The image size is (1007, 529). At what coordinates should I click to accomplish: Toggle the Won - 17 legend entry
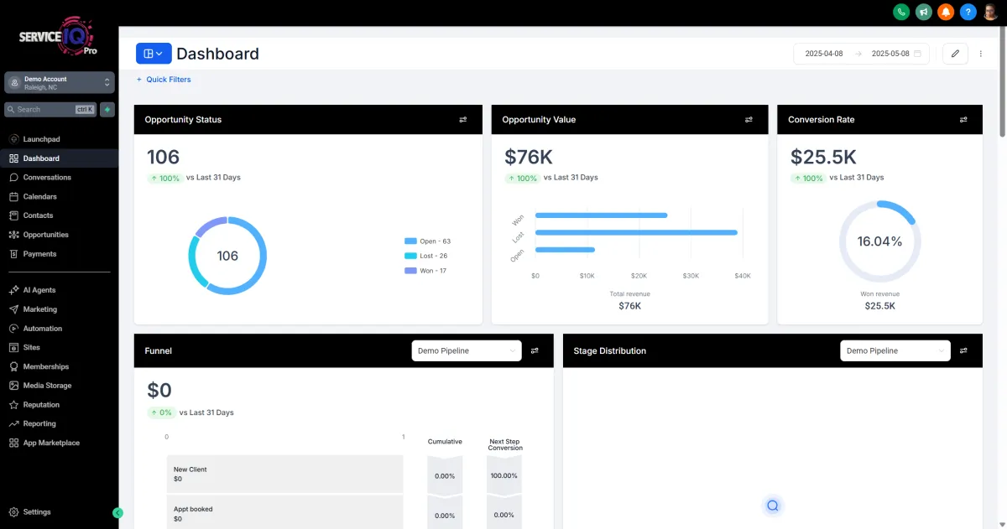pyautogui.click(x=425, y=271)
